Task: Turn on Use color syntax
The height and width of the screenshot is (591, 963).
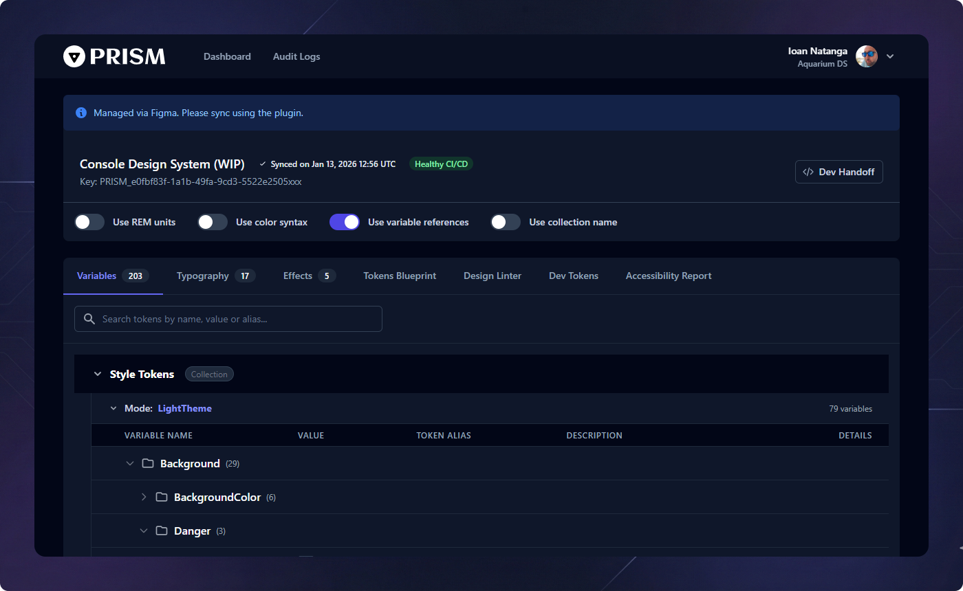Action: click(x=212, y=222)
